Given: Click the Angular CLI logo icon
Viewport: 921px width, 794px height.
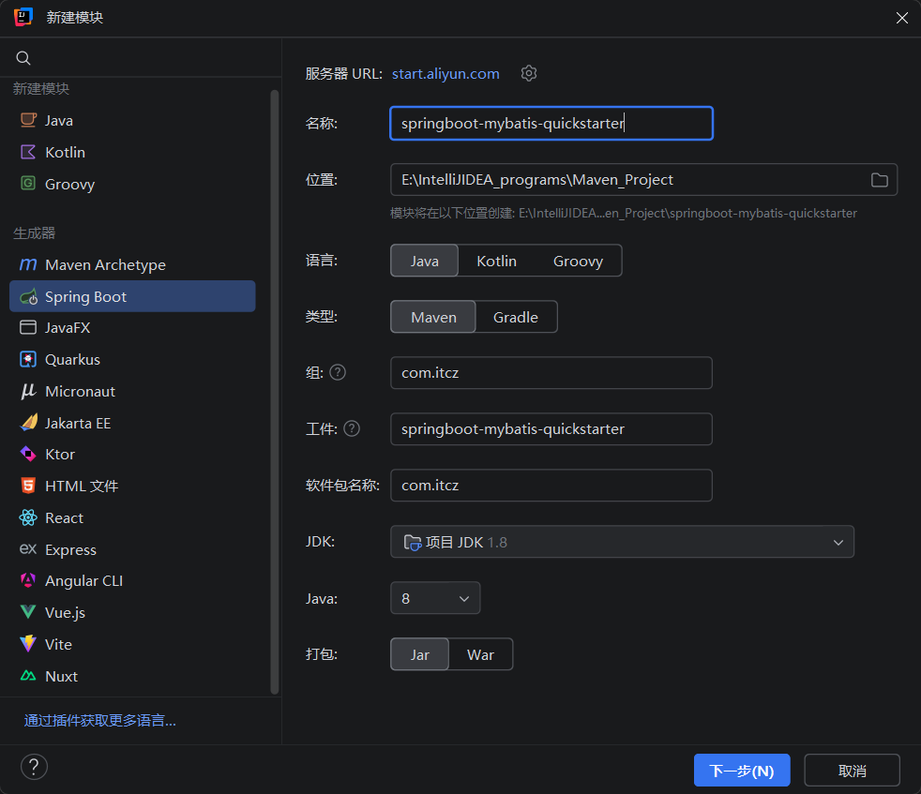Looking at the screenshot, I should coord(28,580).
